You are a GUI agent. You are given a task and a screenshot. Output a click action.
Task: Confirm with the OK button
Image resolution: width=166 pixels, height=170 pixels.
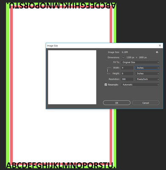(x=117, y=103)
